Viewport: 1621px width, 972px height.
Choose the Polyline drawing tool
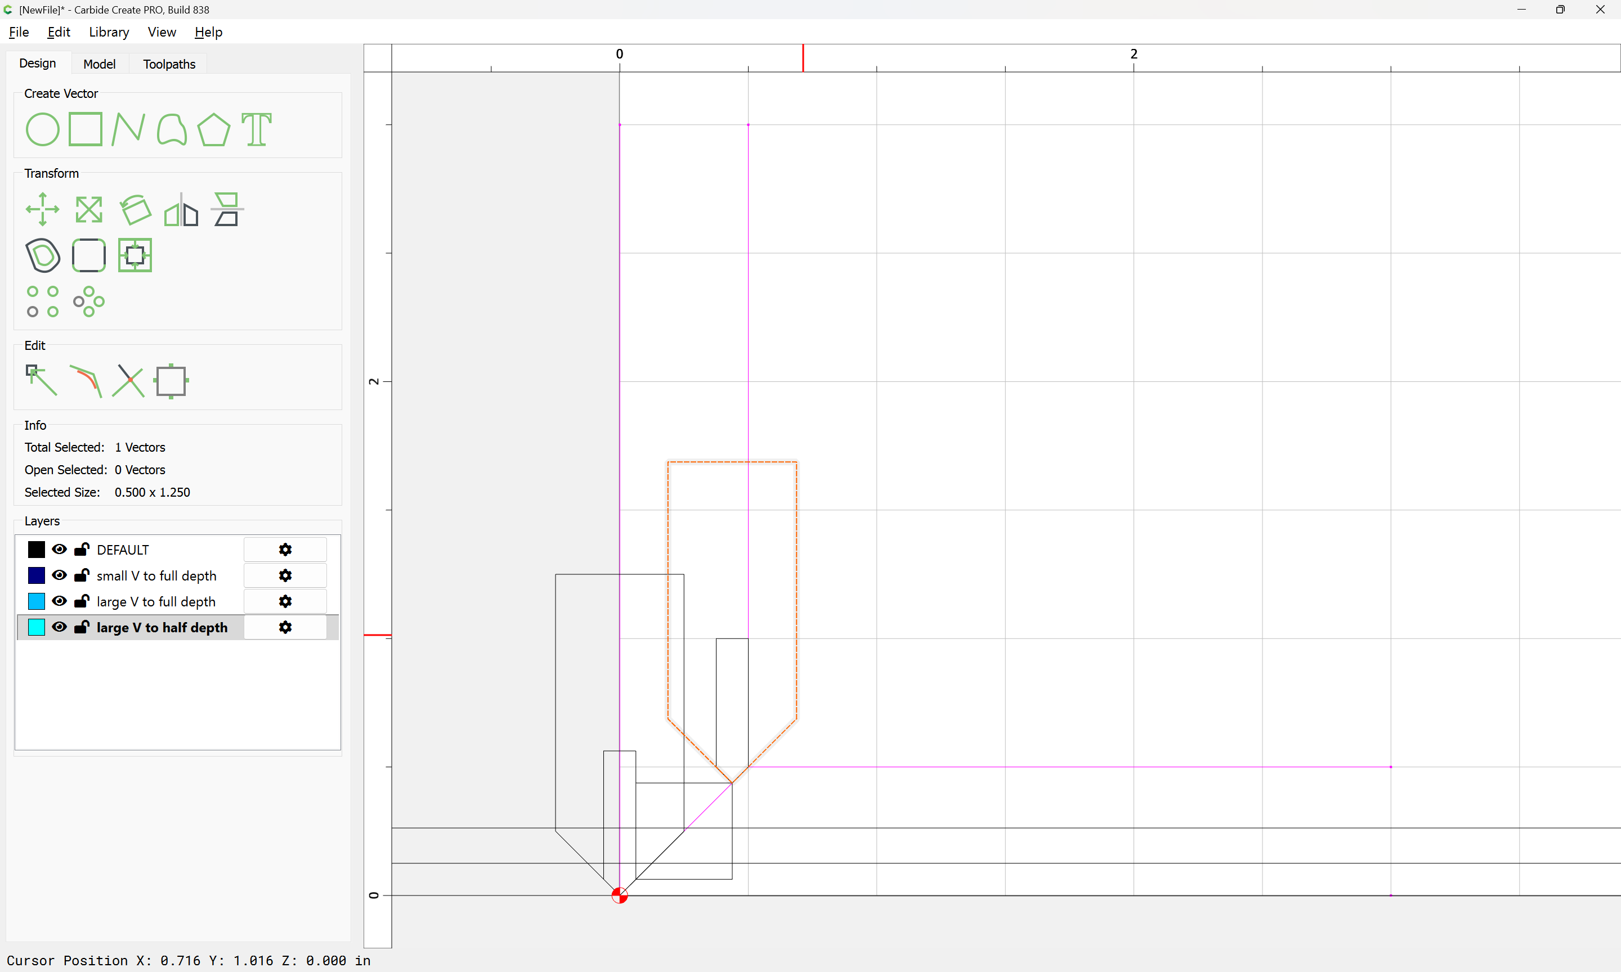128,129
